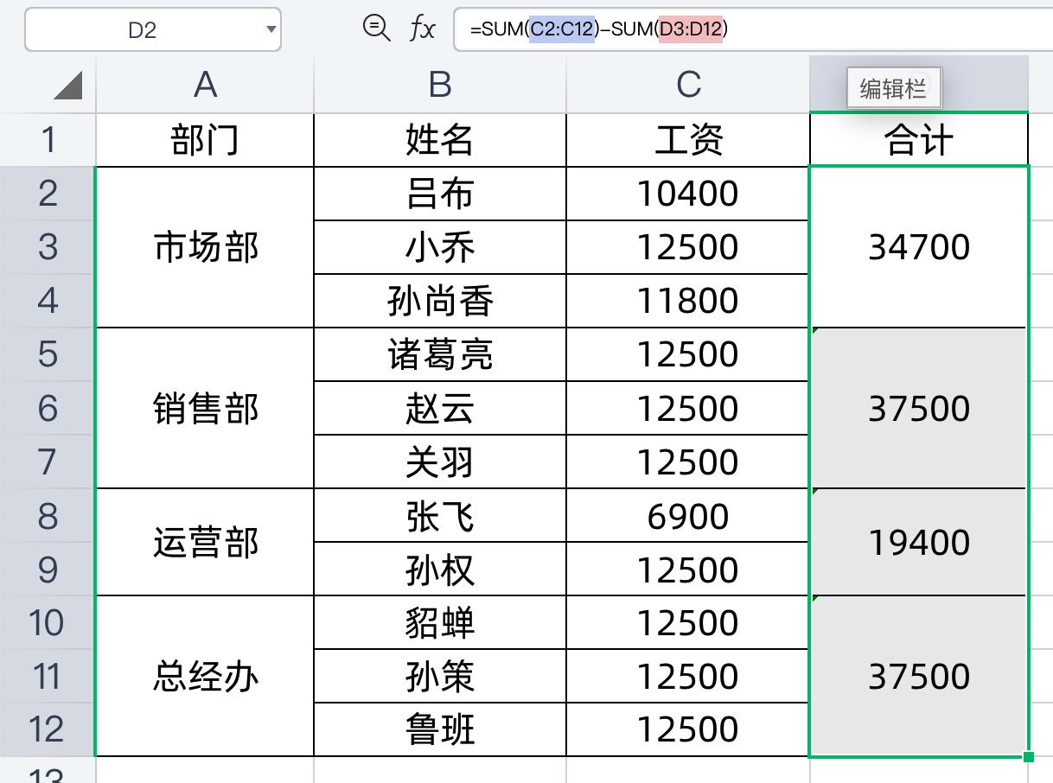
Task: Select the cell showing 34700
Action: click(918, 246)
